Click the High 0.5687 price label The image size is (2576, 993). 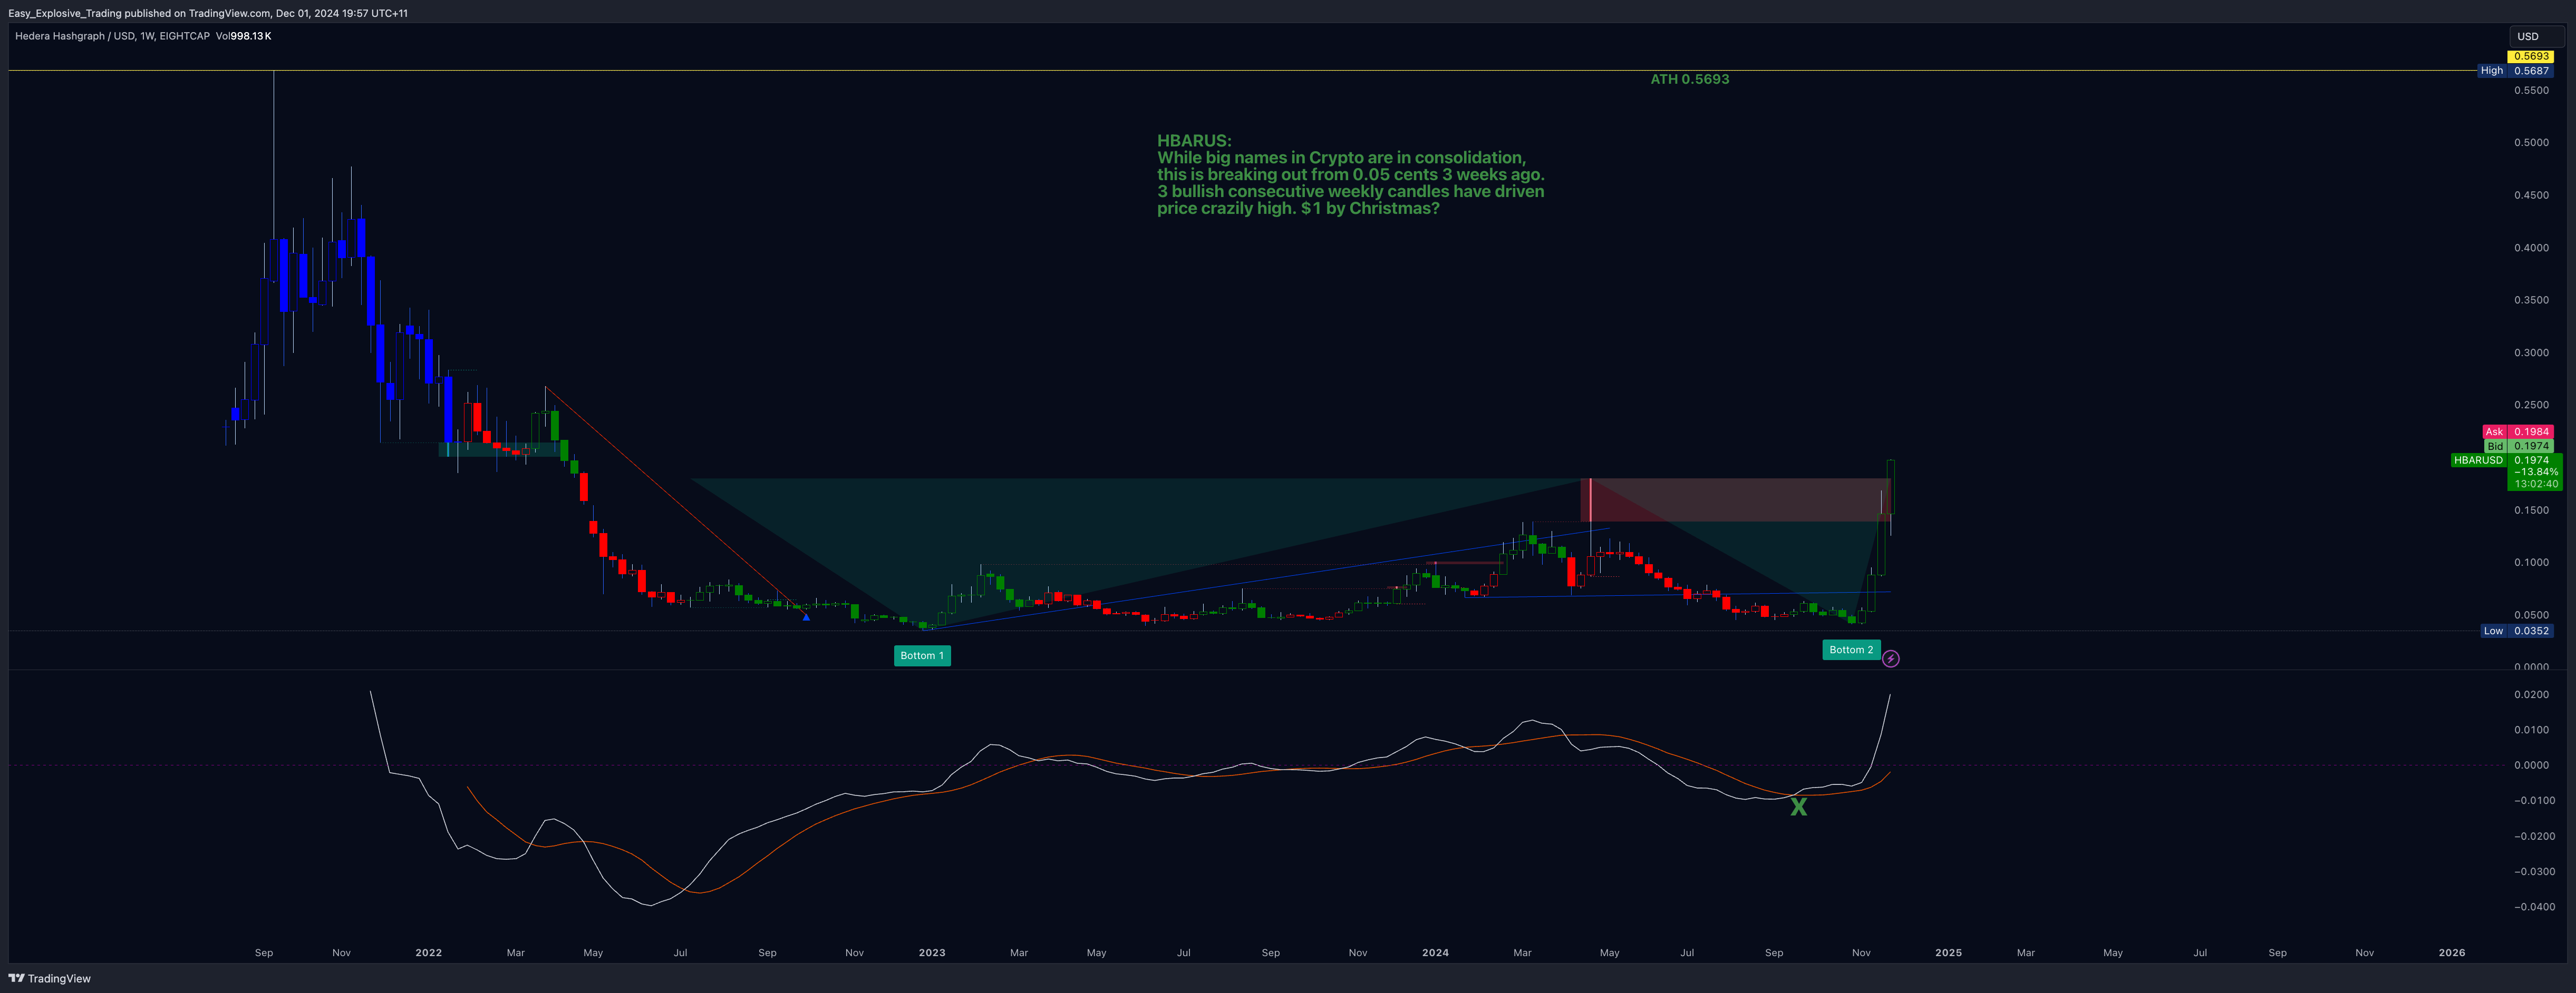coord(2515,70)
